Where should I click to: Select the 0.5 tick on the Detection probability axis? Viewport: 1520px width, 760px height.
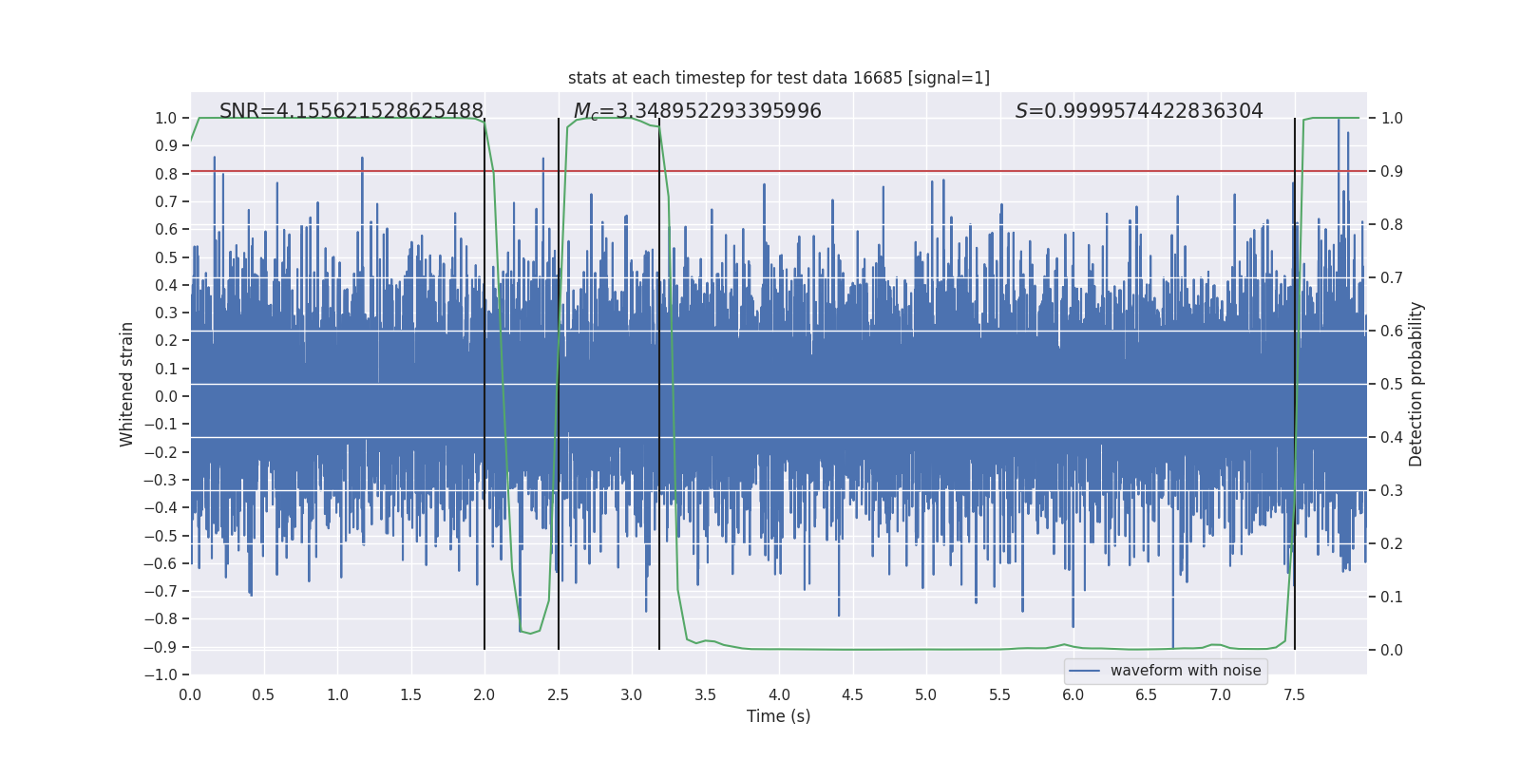click(1392, 384)
